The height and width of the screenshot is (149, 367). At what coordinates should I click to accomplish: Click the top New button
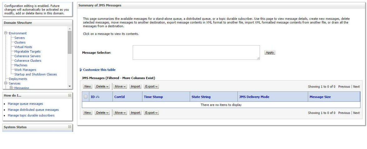pyautogui.click(x=87, y=86)
